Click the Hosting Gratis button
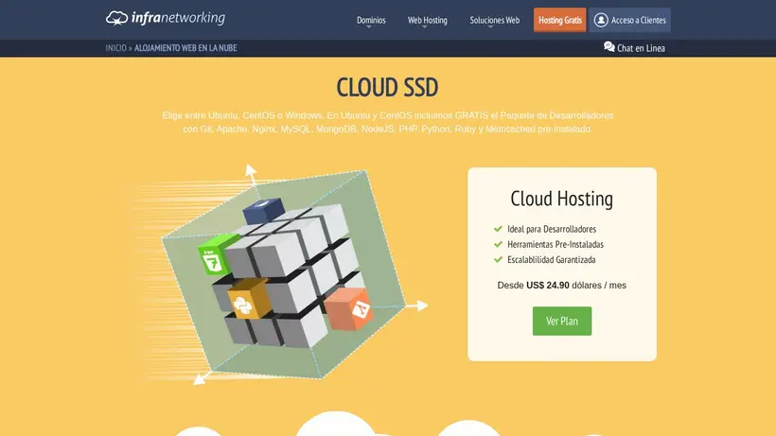776x436 pixels. point(559,20)
